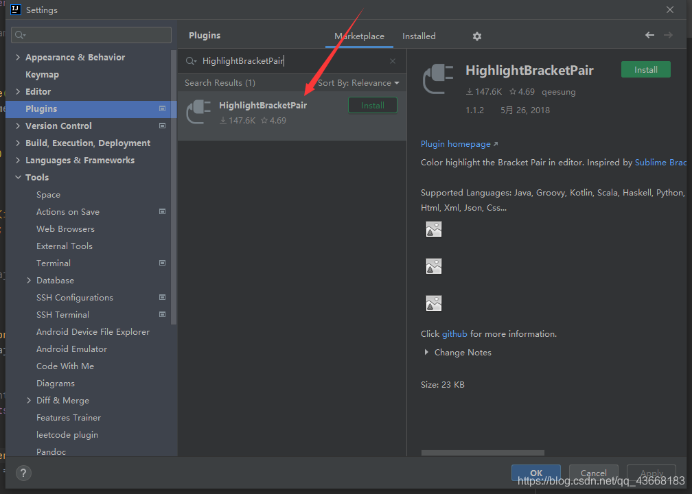Click the project icon beside SSH Configurations

163,297
